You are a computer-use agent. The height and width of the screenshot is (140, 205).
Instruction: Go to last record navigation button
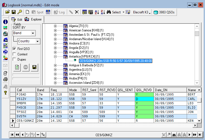(x=200, y=135)
